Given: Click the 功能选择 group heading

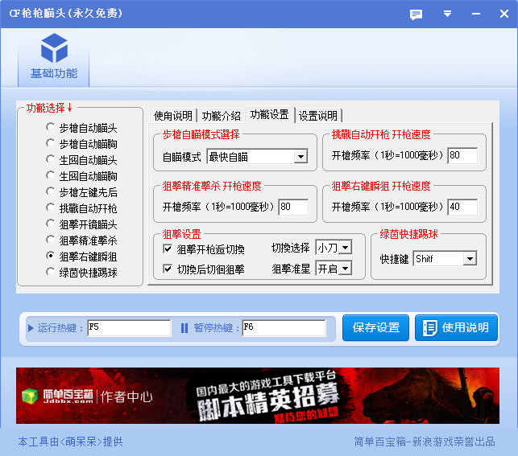Looking at the screenshot, I should pyautogui.click(x=49, y=108).
